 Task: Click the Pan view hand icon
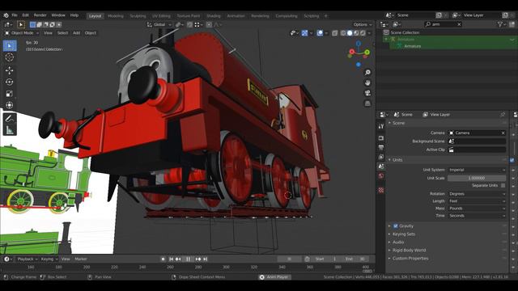point(367,82)
